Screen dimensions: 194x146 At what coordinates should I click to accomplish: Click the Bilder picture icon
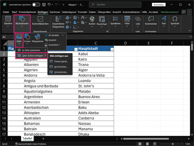19,37
